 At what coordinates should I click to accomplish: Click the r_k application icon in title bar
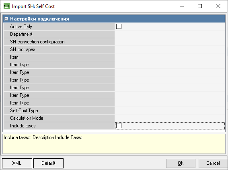(x=7, y=6)
